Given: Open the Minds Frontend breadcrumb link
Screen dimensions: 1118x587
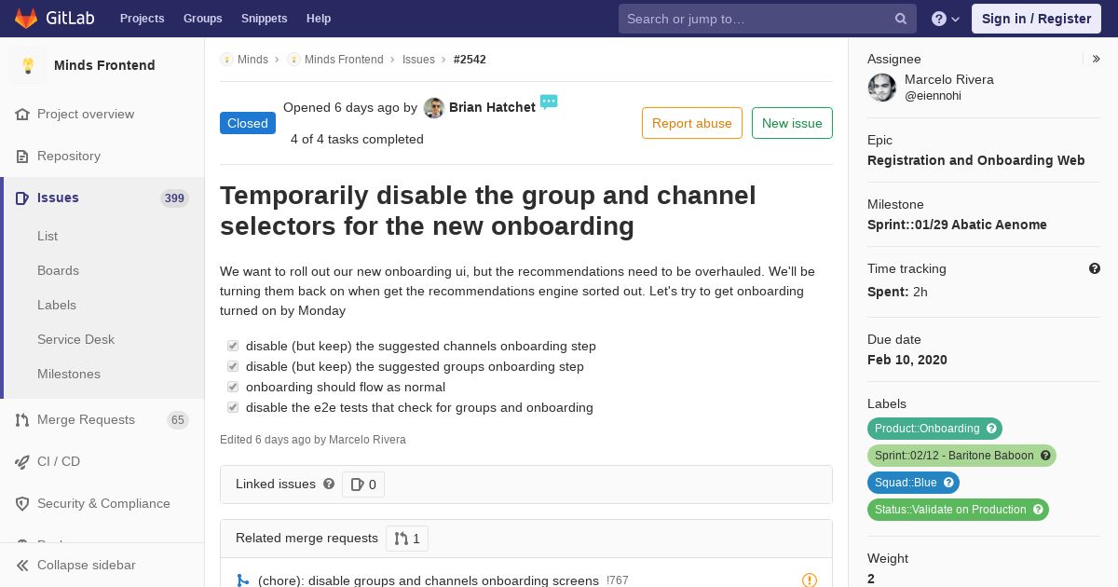Looking at the screenshot, I should pyautogui.click(x=344, y=59).
